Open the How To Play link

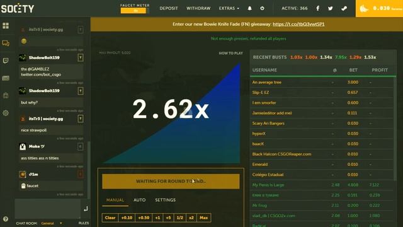tap(230, 53)
